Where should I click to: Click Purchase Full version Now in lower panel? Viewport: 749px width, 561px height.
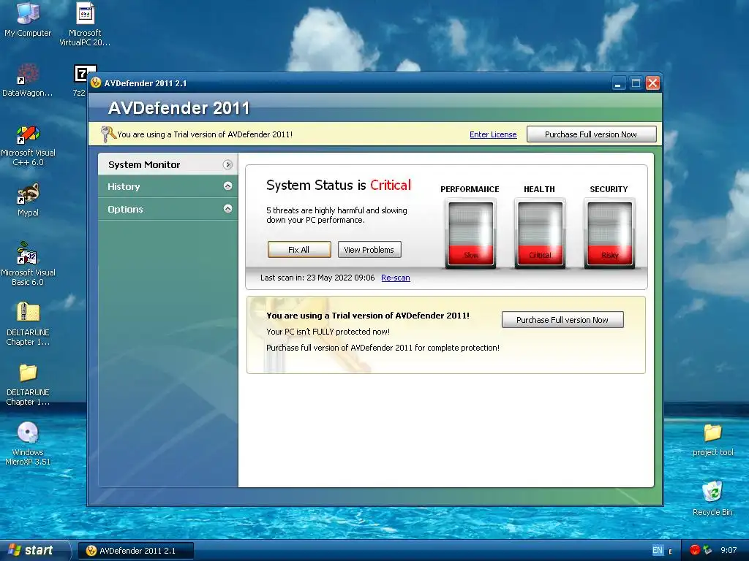(x=562, y=320)
